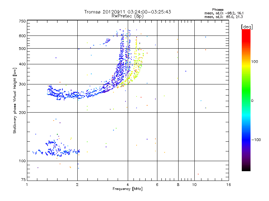Select the 'mean, sd,O: -98.2, 16.1' line
The width and height of the screenshot is (269, 201).
[224, 13]
